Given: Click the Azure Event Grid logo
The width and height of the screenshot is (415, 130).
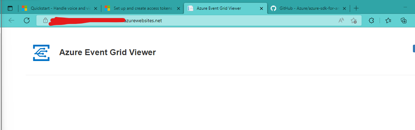Looking at the screenshot, I should (x=41, y=53).
